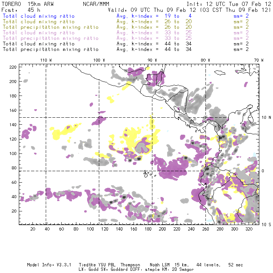Click y-axis grid label "60"
Screen dimensions: 273x273
[x=14, y=182]
